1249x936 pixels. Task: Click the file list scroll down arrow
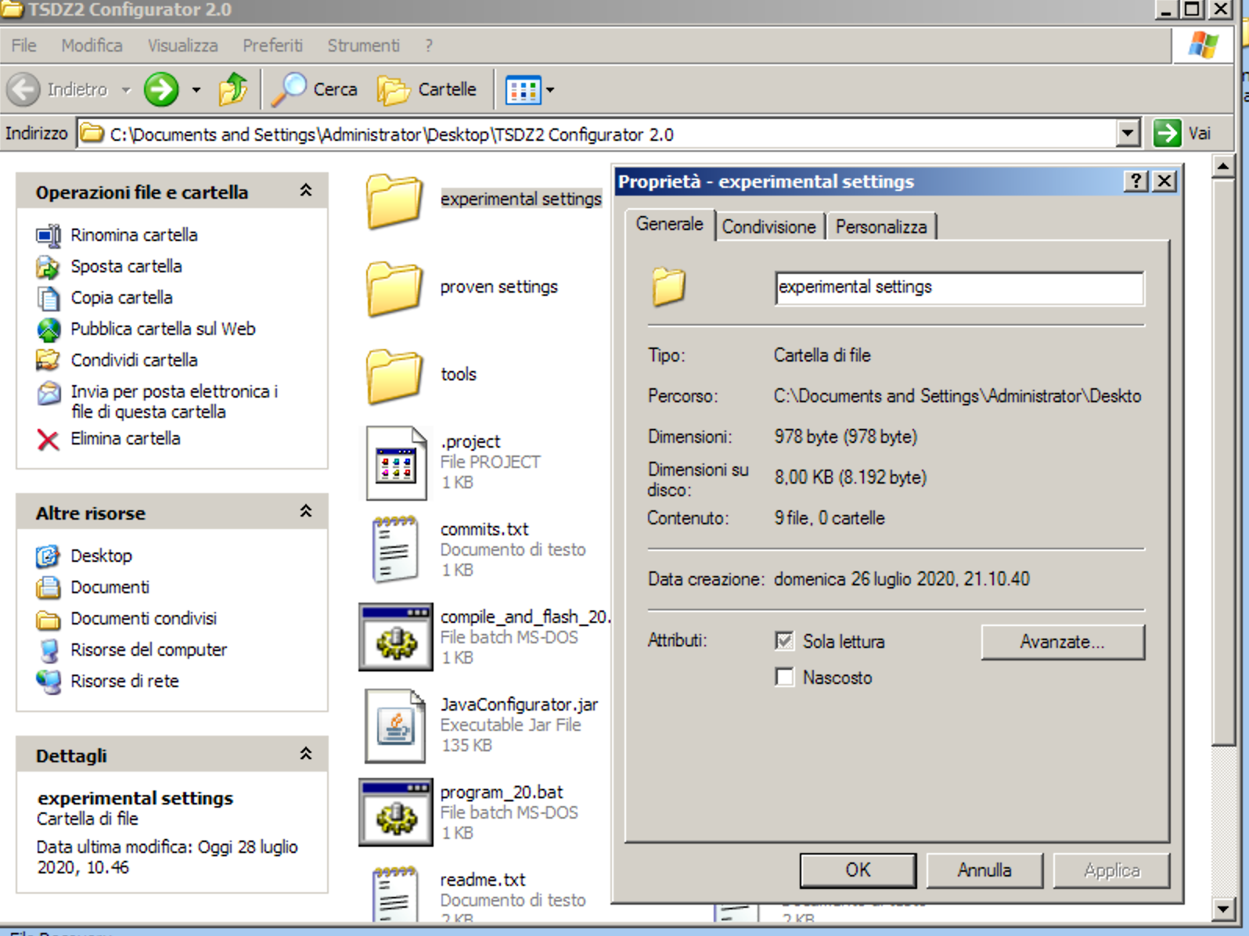pyautogui.click(x=1222, y=909)
